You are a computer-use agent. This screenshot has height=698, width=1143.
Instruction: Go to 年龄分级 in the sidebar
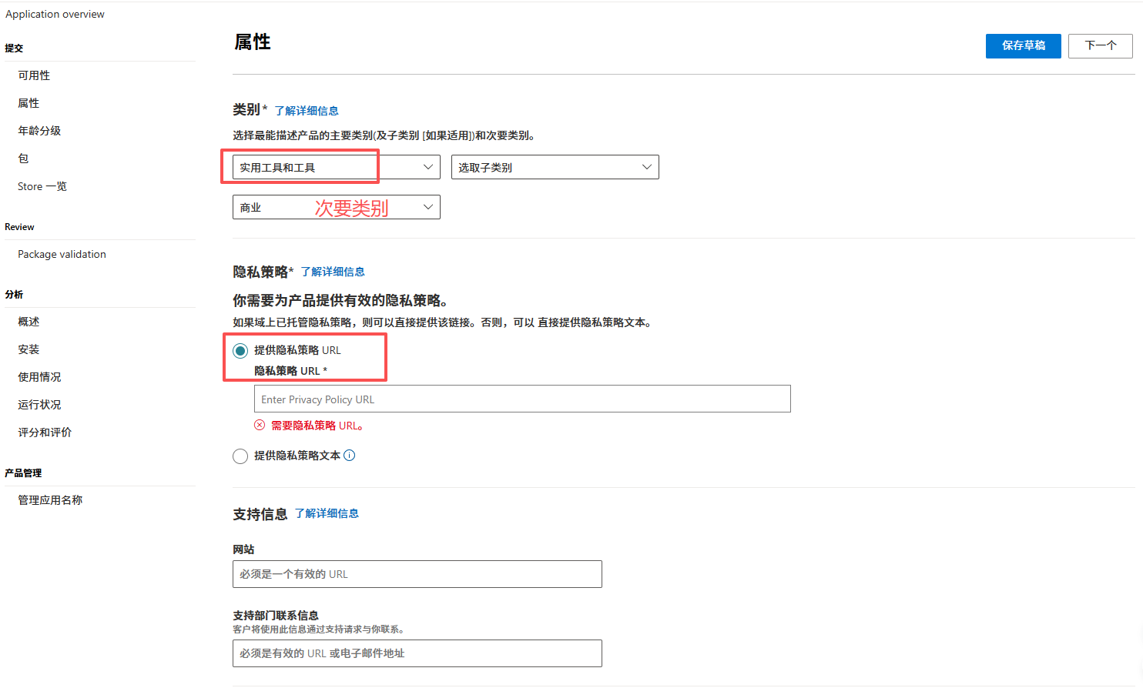(39, 131)
